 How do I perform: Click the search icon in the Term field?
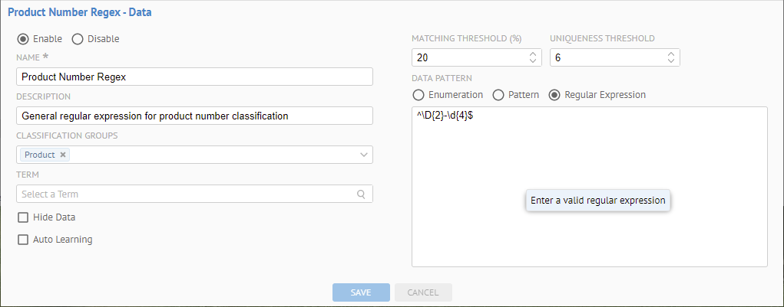(361, 194)
